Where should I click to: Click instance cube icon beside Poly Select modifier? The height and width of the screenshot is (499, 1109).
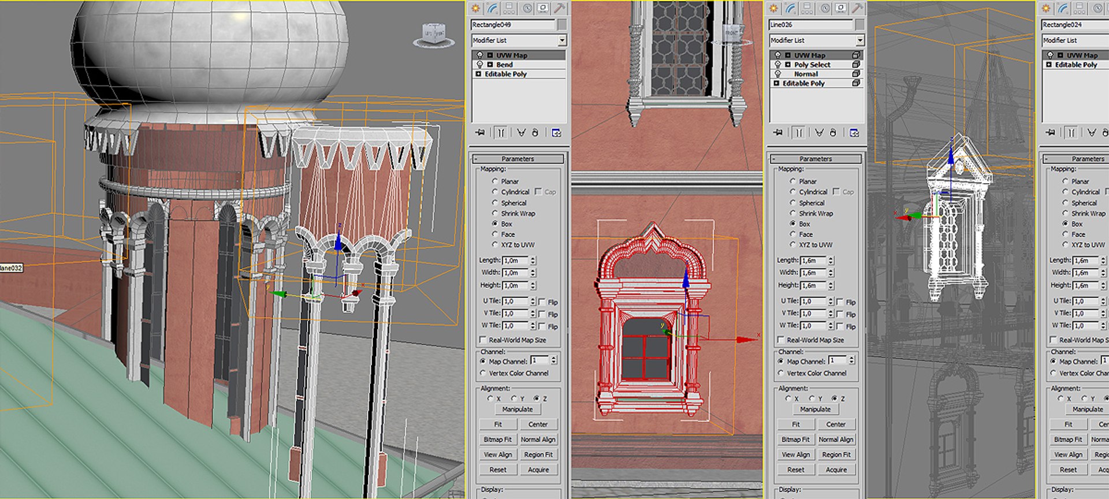[x=857, y=65]
